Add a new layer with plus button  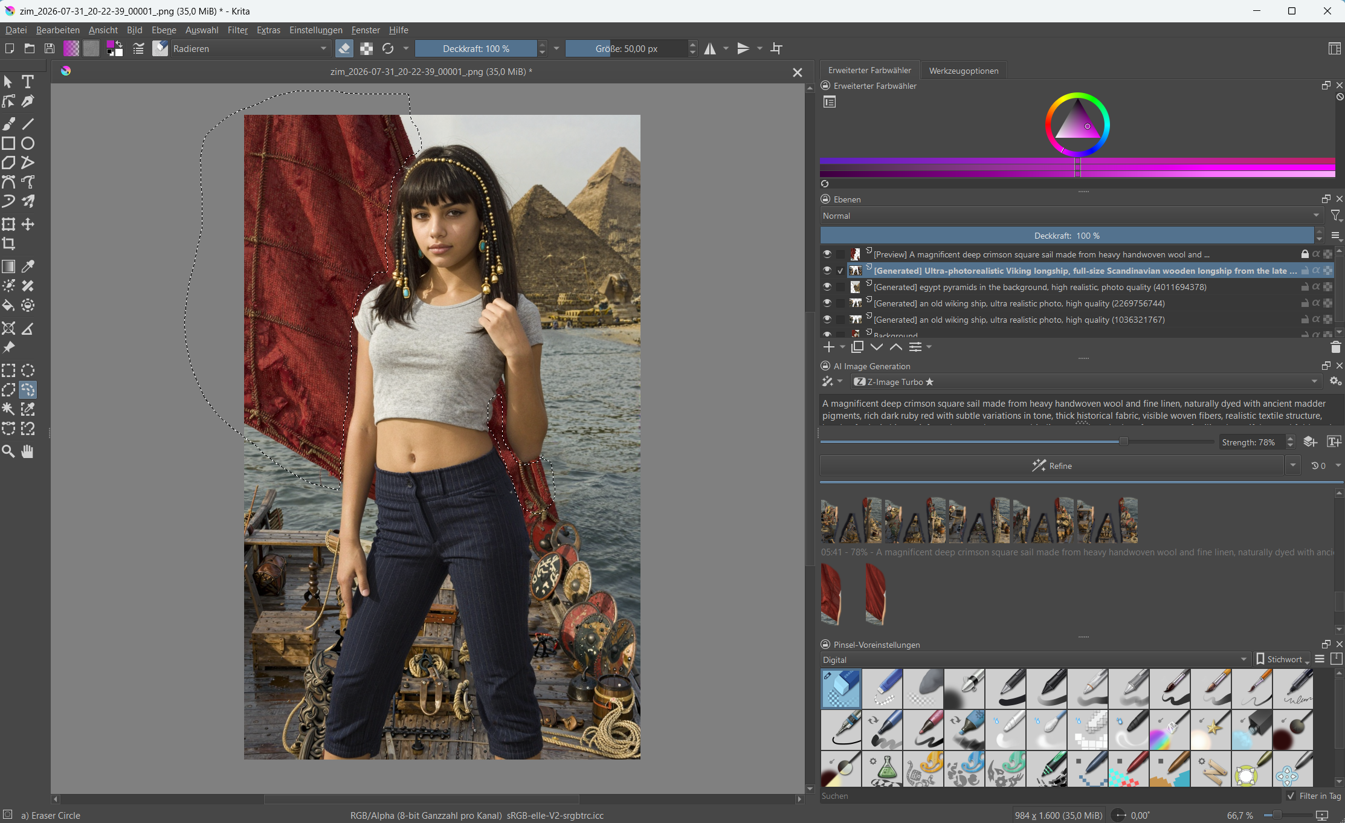[x=829, y=347]
